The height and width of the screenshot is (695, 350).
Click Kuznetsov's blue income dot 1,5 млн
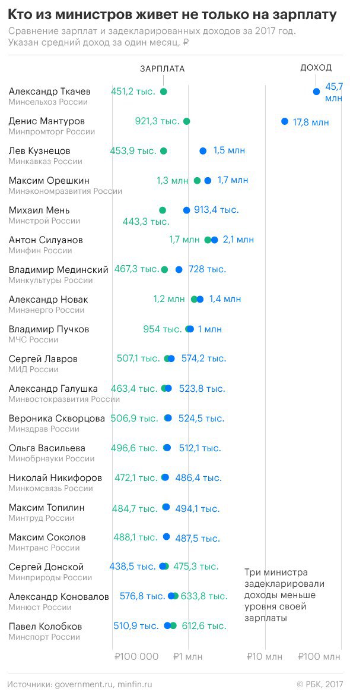click(203, 151)
